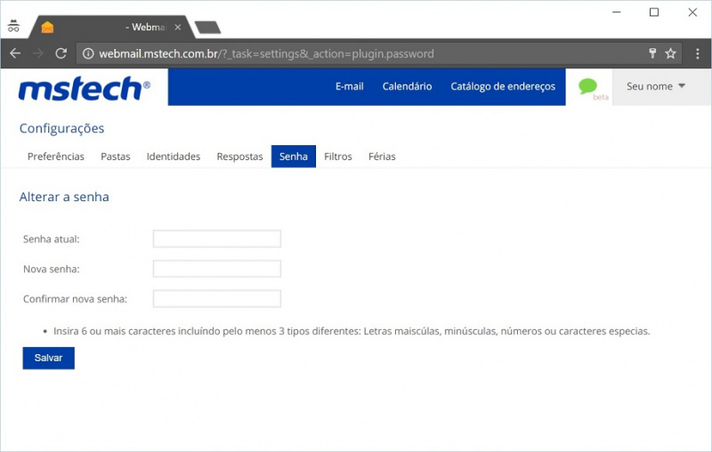This screenshot has height=452, width=712.
Task: Switch to Filtros tab
Action: coord(338,157)
